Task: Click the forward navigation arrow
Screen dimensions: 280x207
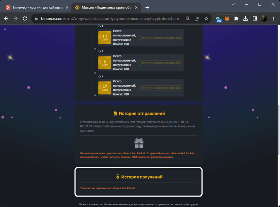Action: click(15, 18)
